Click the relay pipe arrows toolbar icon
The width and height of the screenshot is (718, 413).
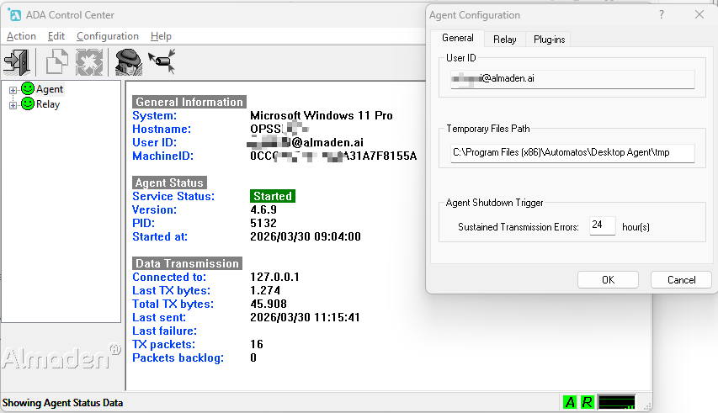point(161,61)
